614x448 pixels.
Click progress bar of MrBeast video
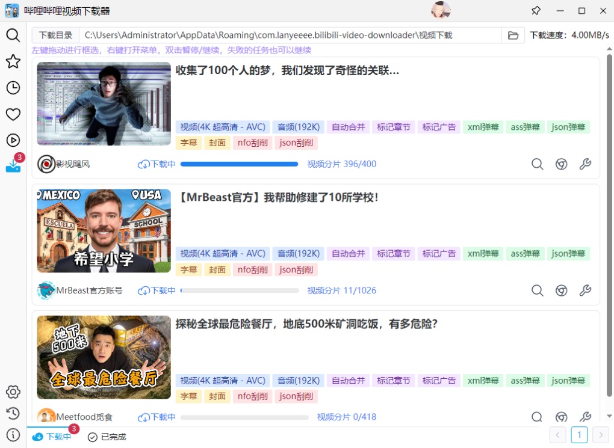pyautogui.click(x=240, y=290)
